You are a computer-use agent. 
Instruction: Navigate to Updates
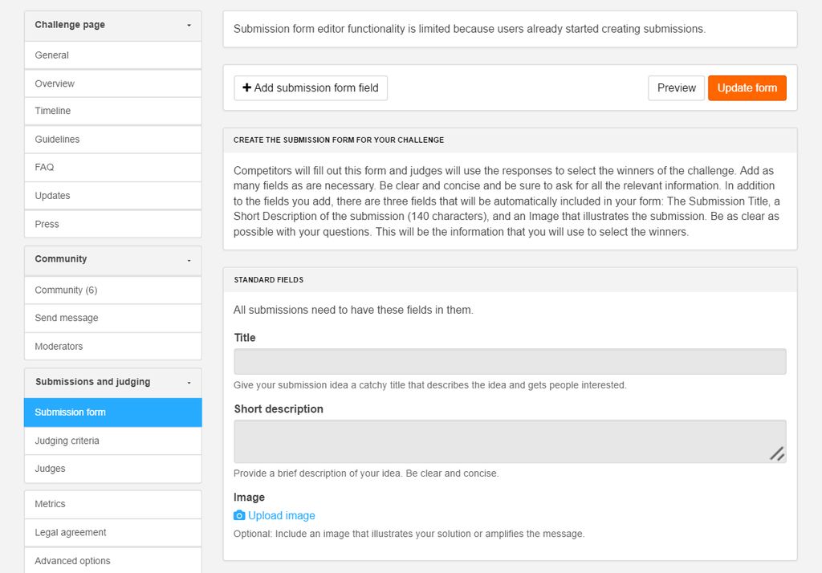point(112,196)
